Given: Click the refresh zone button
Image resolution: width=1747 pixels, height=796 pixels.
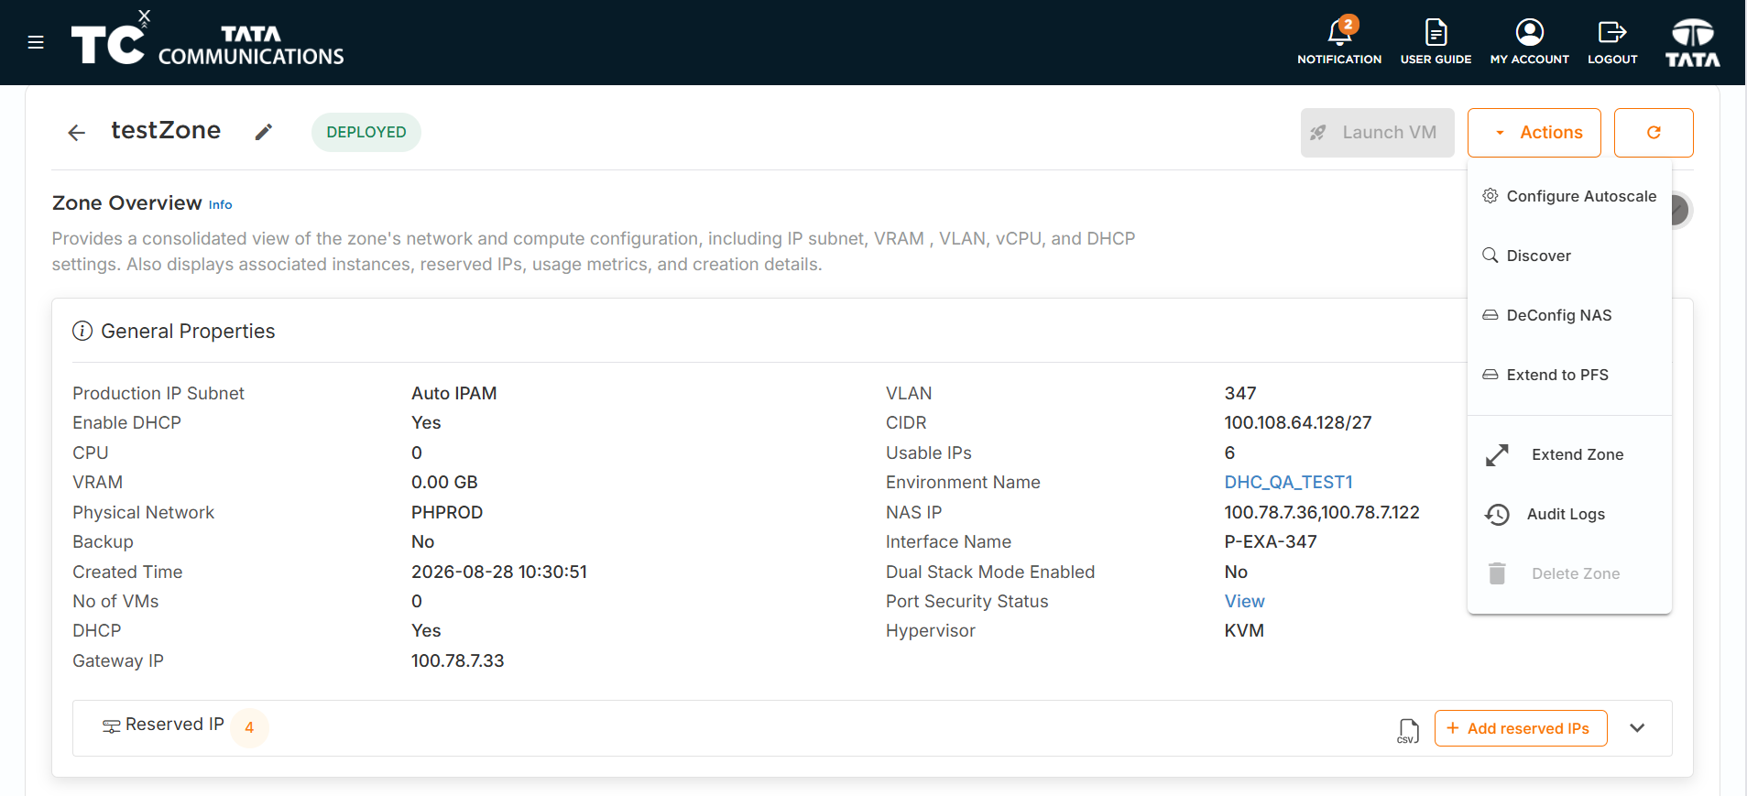Looking at the screenshot, I should [x=1654, y=133].
